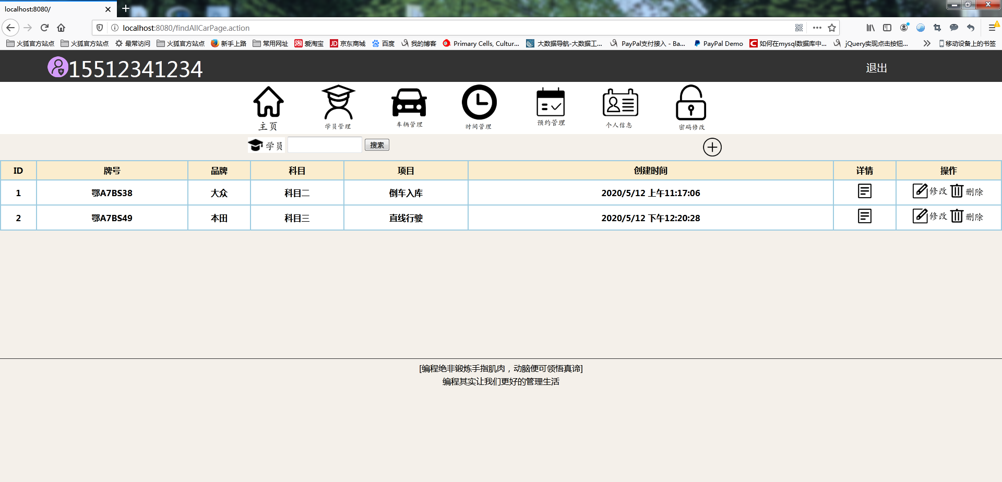Expand the bookmarks overflow chevron
1002x482 pixels.
(927, 43)
